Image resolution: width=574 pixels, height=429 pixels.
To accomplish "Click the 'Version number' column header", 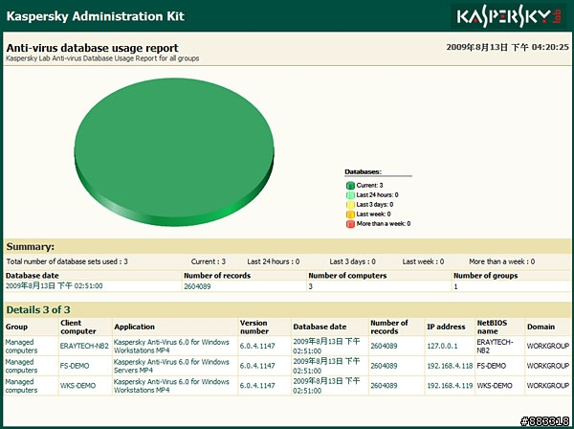I will (x=254, y=327).
